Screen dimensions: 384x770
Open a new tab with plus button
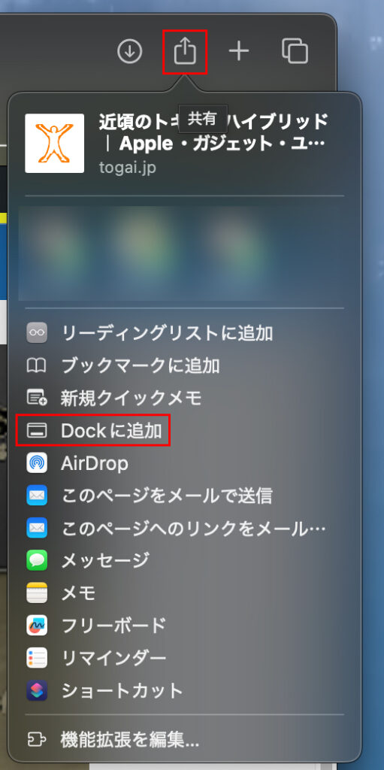pyautogui.click(x=239, y=51)
